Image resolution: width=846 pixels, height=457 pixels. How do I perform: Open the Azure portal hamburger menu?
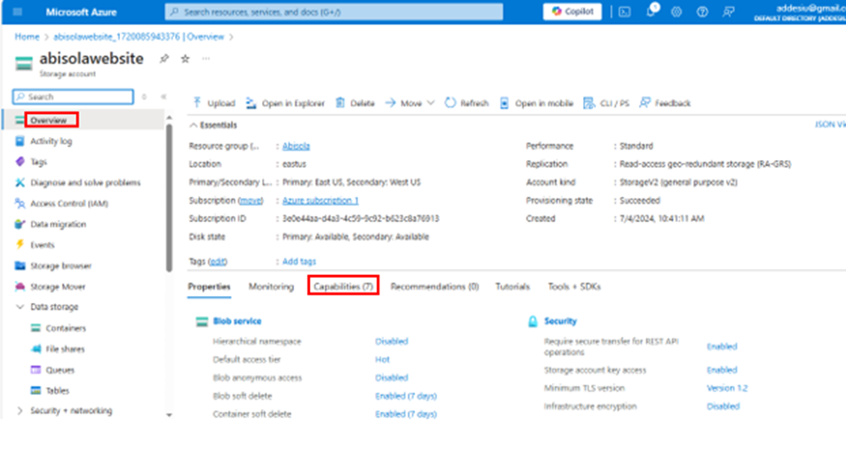17,11
